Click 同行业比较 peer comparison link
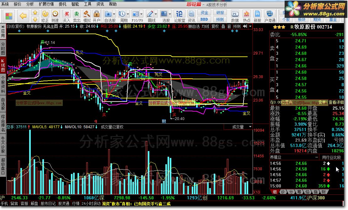Screen dimensions: 348x210 tap(332, 157)
